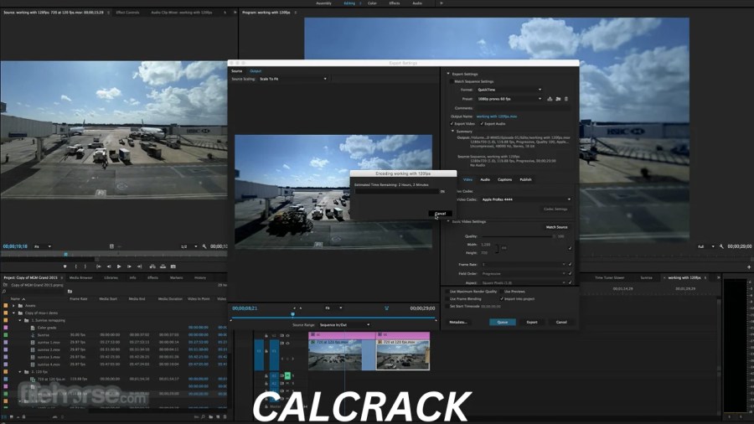Open the Source monitor 1/2 resolution dropdown
Viewport: 754px width, 424px height.
pyautogui.click(x=189, y=246)
